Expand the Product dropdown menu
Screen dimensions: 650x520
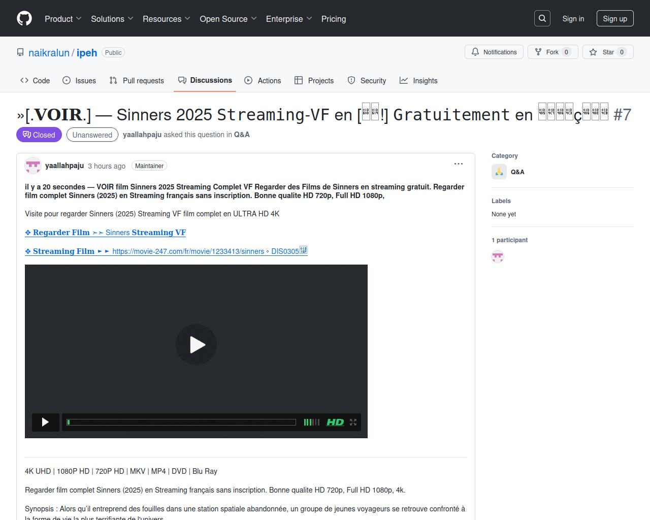coord(63,19)
